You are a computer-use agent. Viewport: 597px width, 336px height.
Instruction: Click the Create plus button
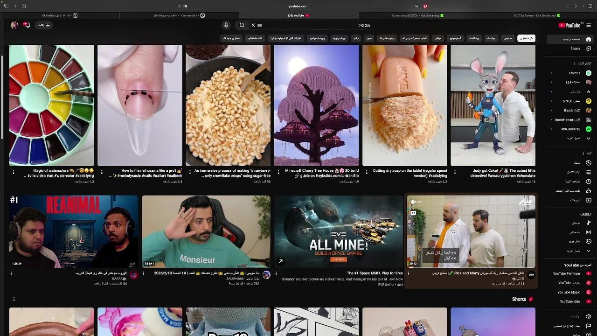(x=44, y=25)
